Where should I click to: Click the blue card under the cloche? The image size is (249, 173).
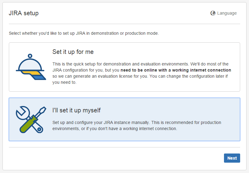[39, 78]
